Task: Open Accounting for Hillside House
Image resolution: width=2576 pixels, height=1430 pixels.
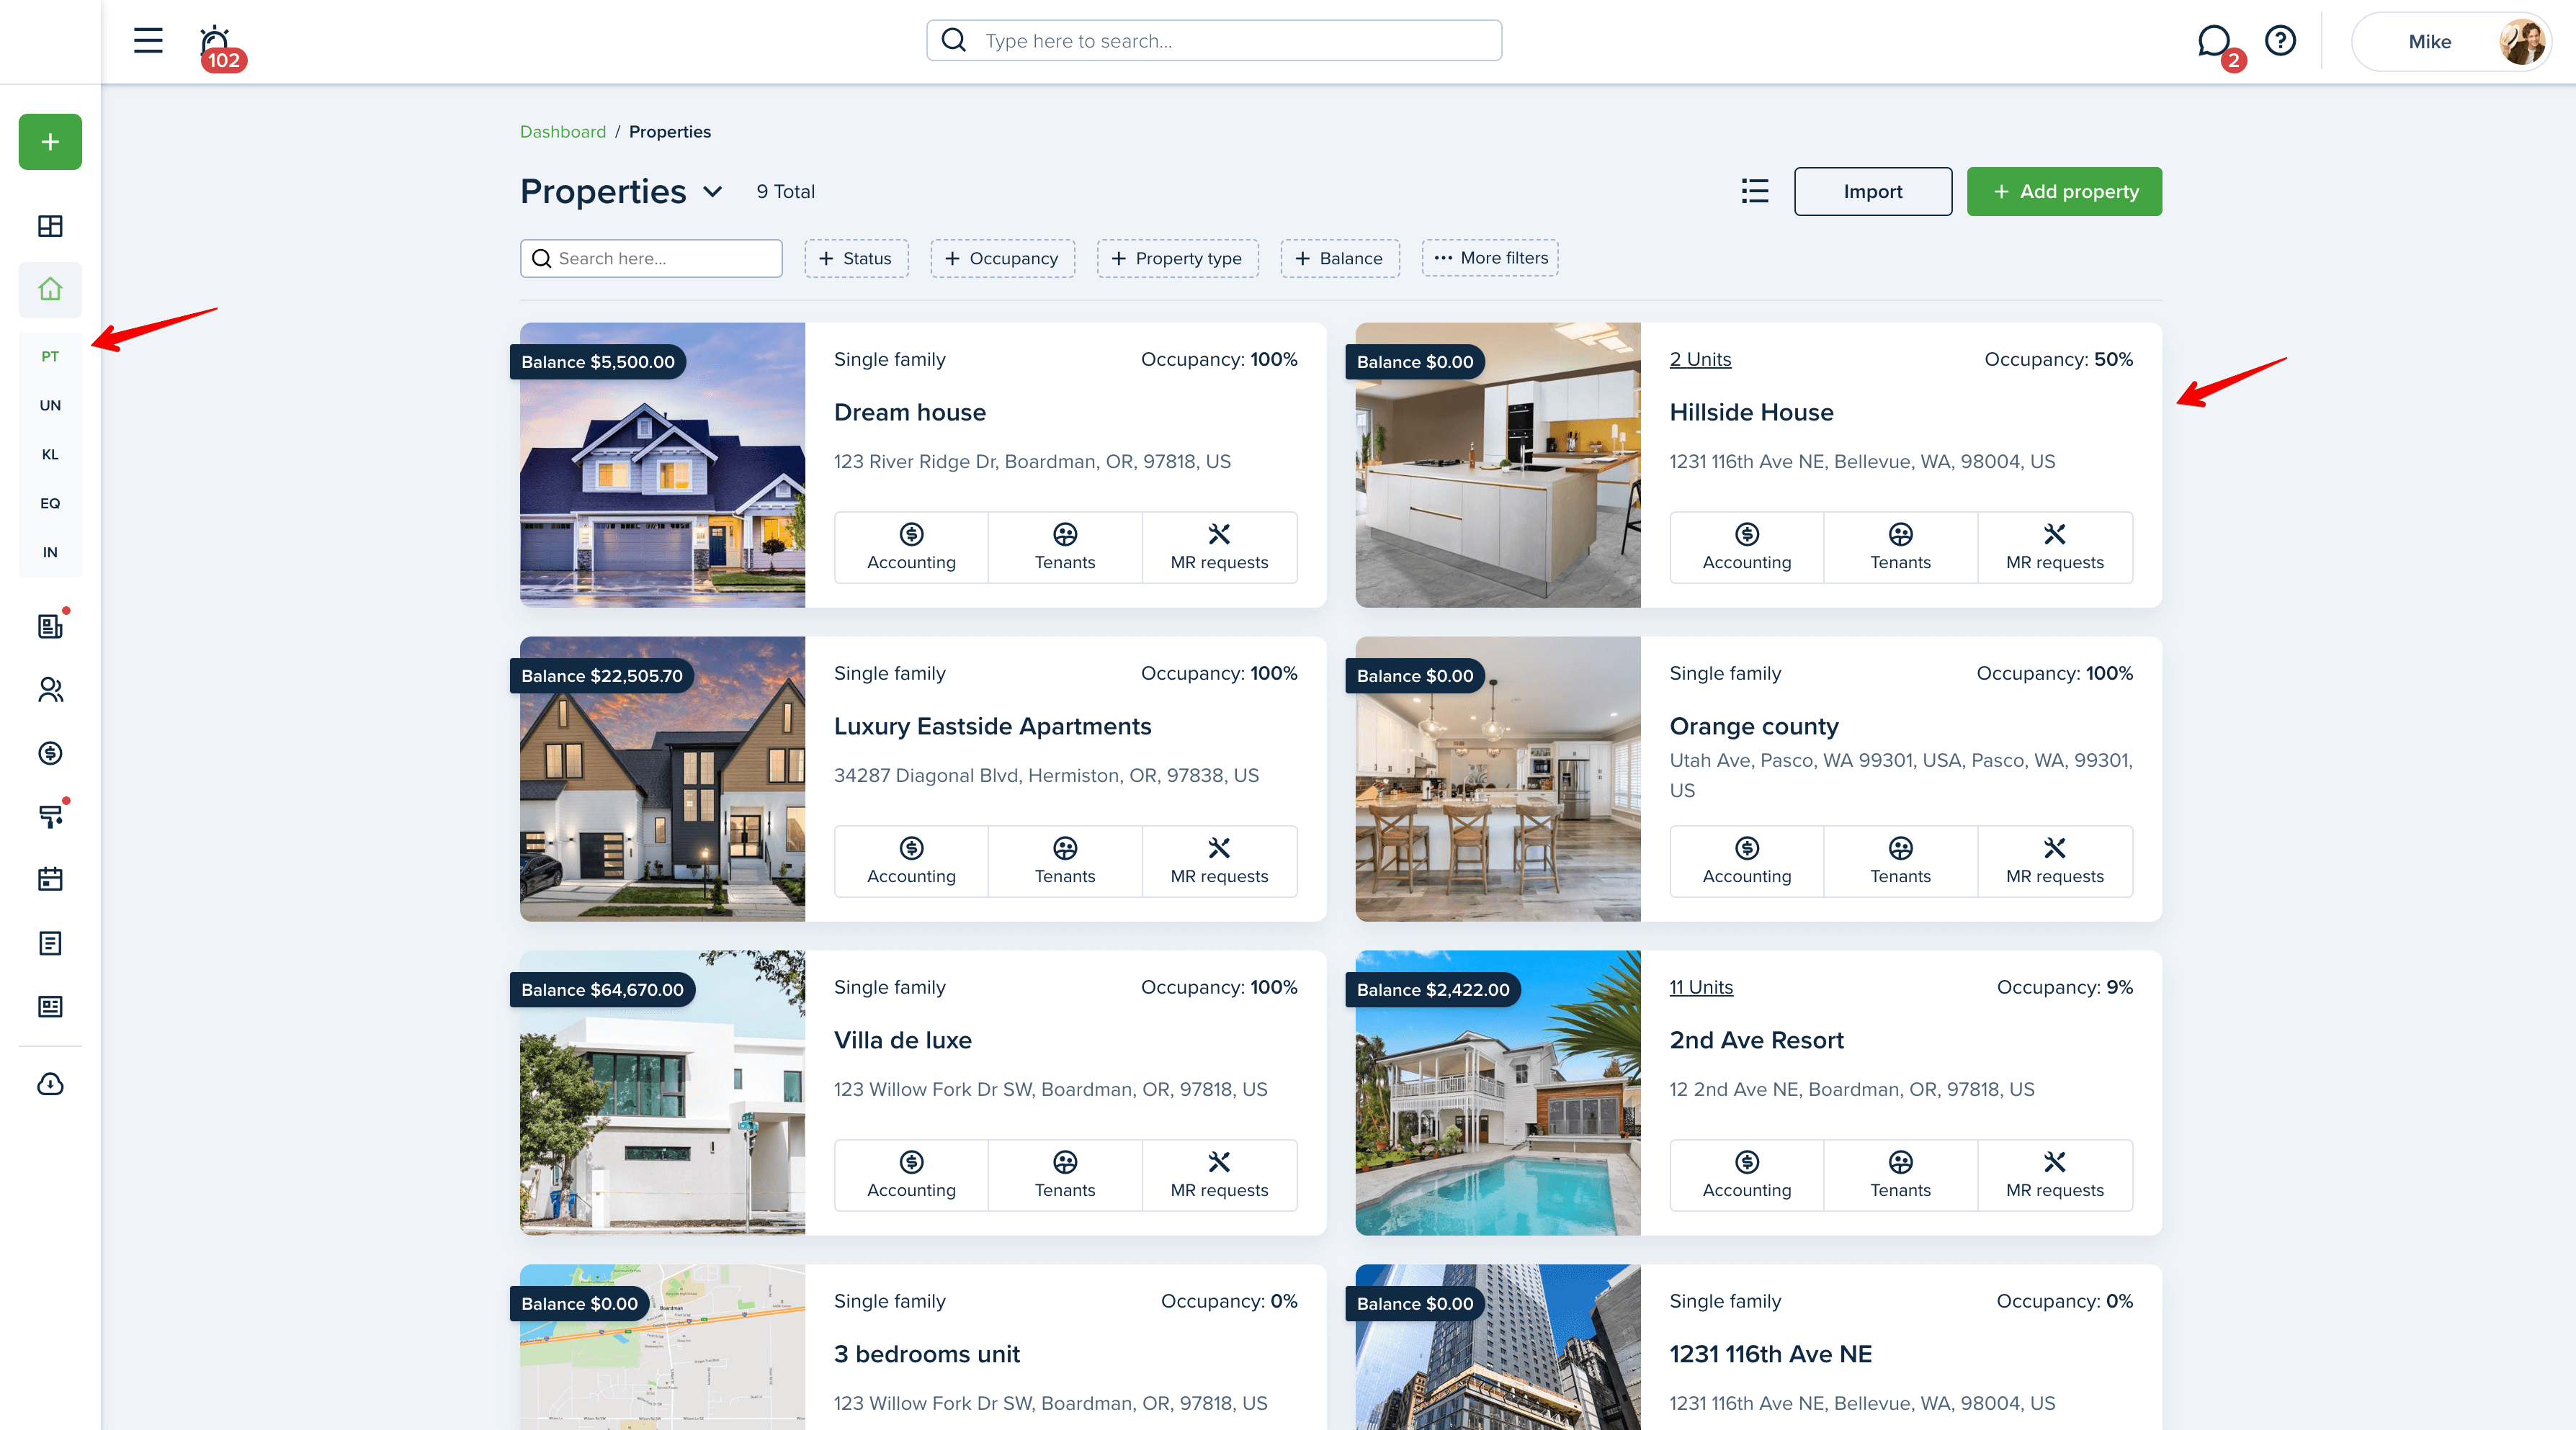Action: (x=1746, y=548)
